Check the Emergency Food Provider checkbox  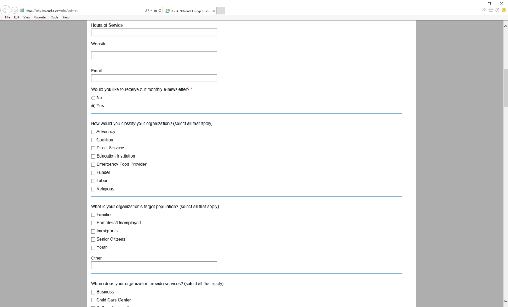pos(93,165)
